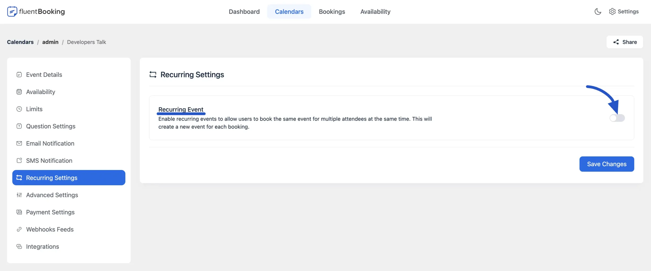The width and height of the screenshot is (651, 271).
Task: Switch to the Dashboard tab
Action: pyautogui.click(x=244, y=11)
